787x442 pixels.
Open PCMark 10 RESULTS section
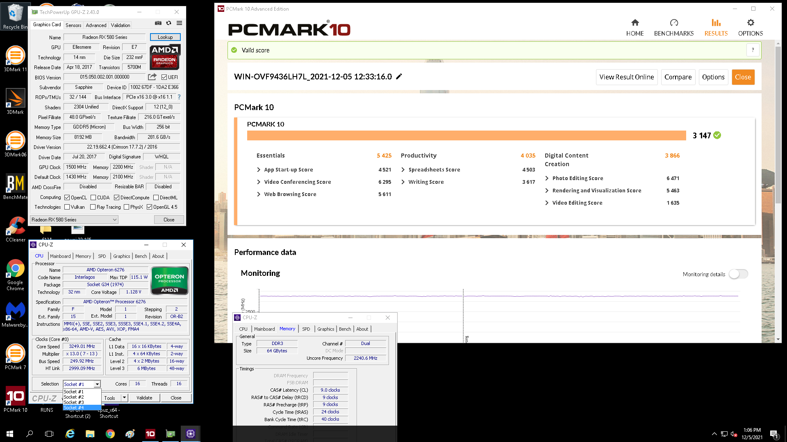point(716,27)
